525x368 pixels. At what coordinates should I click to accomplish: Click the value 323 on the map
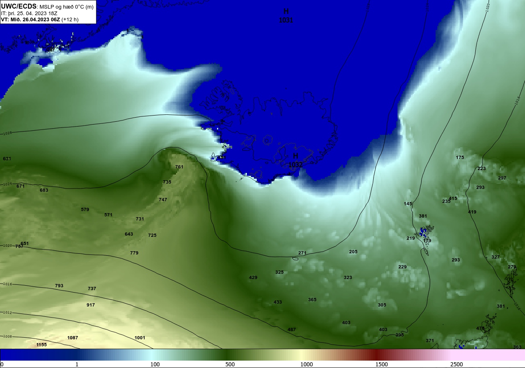[x=348, y=277]
